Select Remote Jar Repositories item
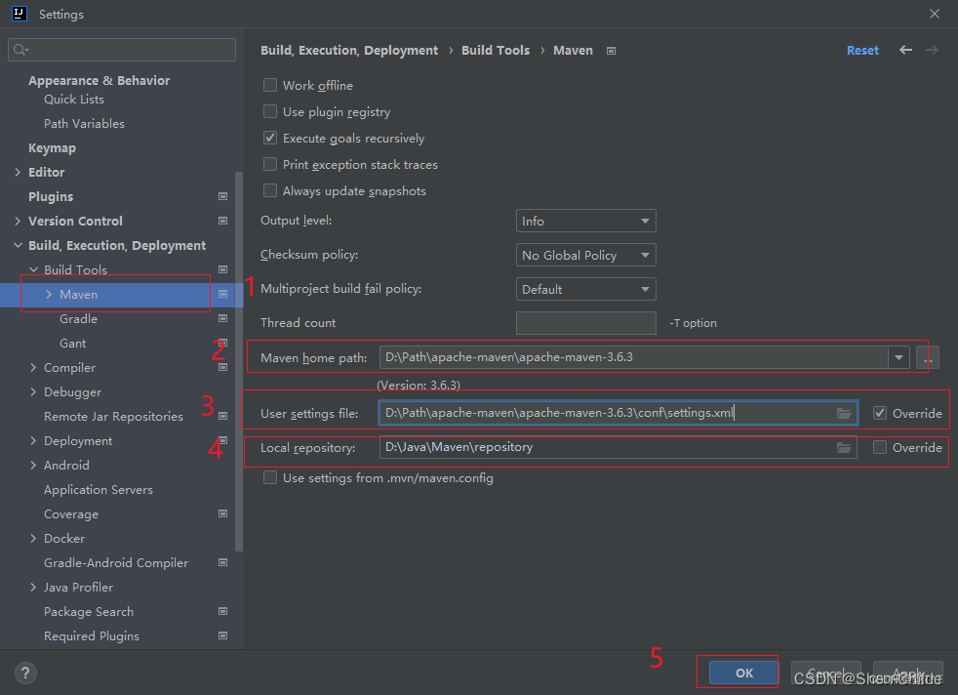This screenshot has height=695, width=958. pyautogui.click(x=113, y=416)
